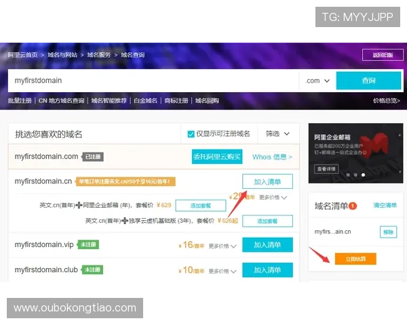Select first carousel dot on banner
This screenshot has height=325, width=407.
pos(348,175)
